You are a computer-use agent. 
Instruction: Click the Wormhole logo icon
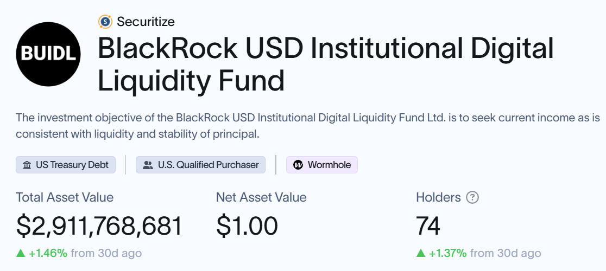tap(298, 165)
